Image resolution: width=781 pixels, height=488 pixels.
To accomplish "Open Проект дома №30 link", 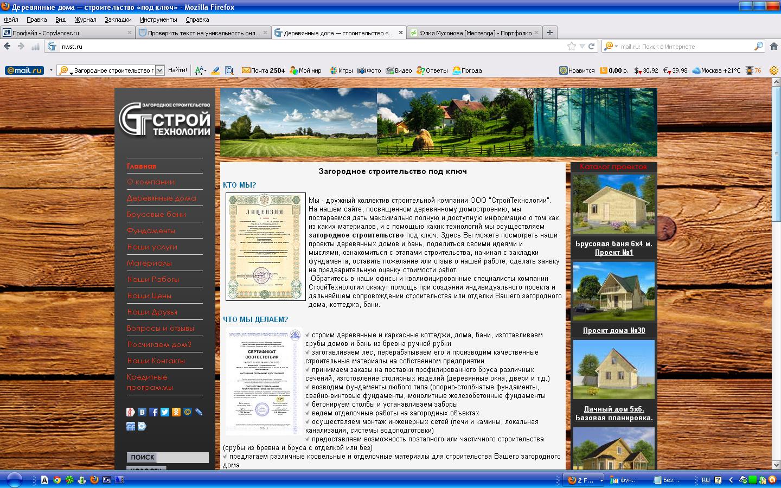I will [x=614, y=330].
